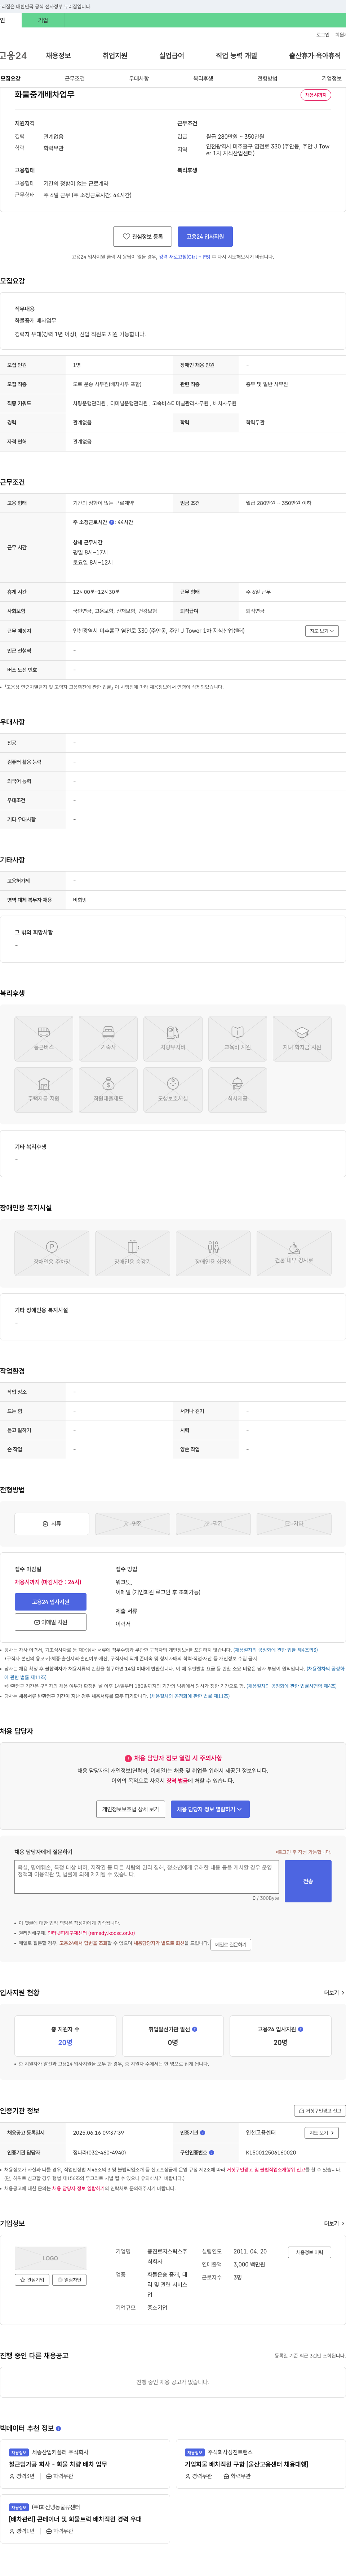The height and width of the screenshot is (2576, 346).
Task: Click the question textarea for 채용 담당자
Action: point(147,1877)
